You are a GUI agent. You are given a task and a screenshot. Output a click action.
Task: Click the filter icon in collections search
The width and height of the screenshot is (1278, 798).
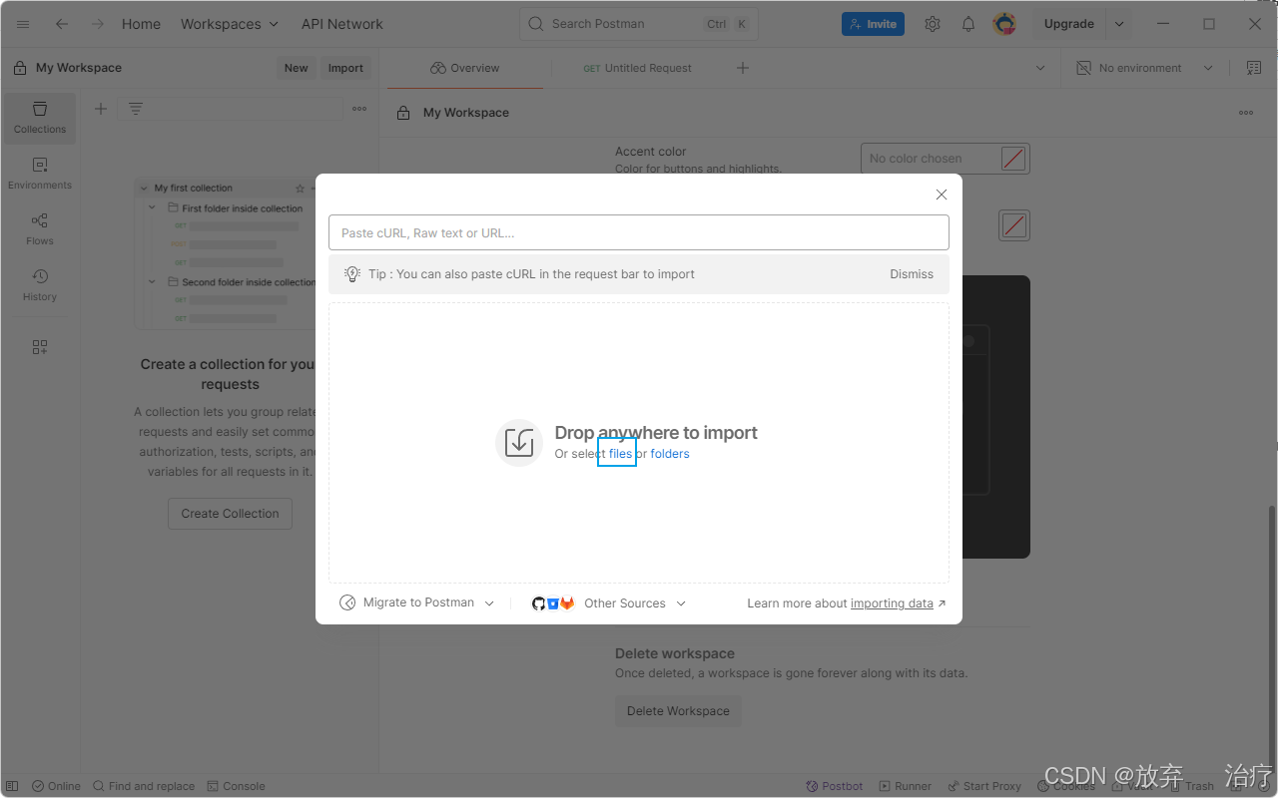136,109
